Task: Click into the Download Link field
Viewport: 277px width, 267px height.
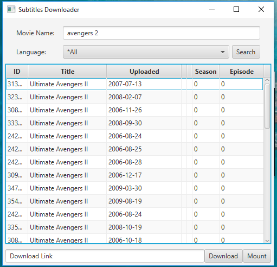Action: coord(105,256)
